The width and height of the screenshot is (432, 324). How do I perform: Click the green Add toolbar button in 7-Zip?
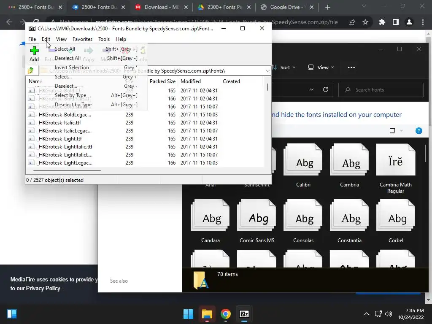[34, 54]
